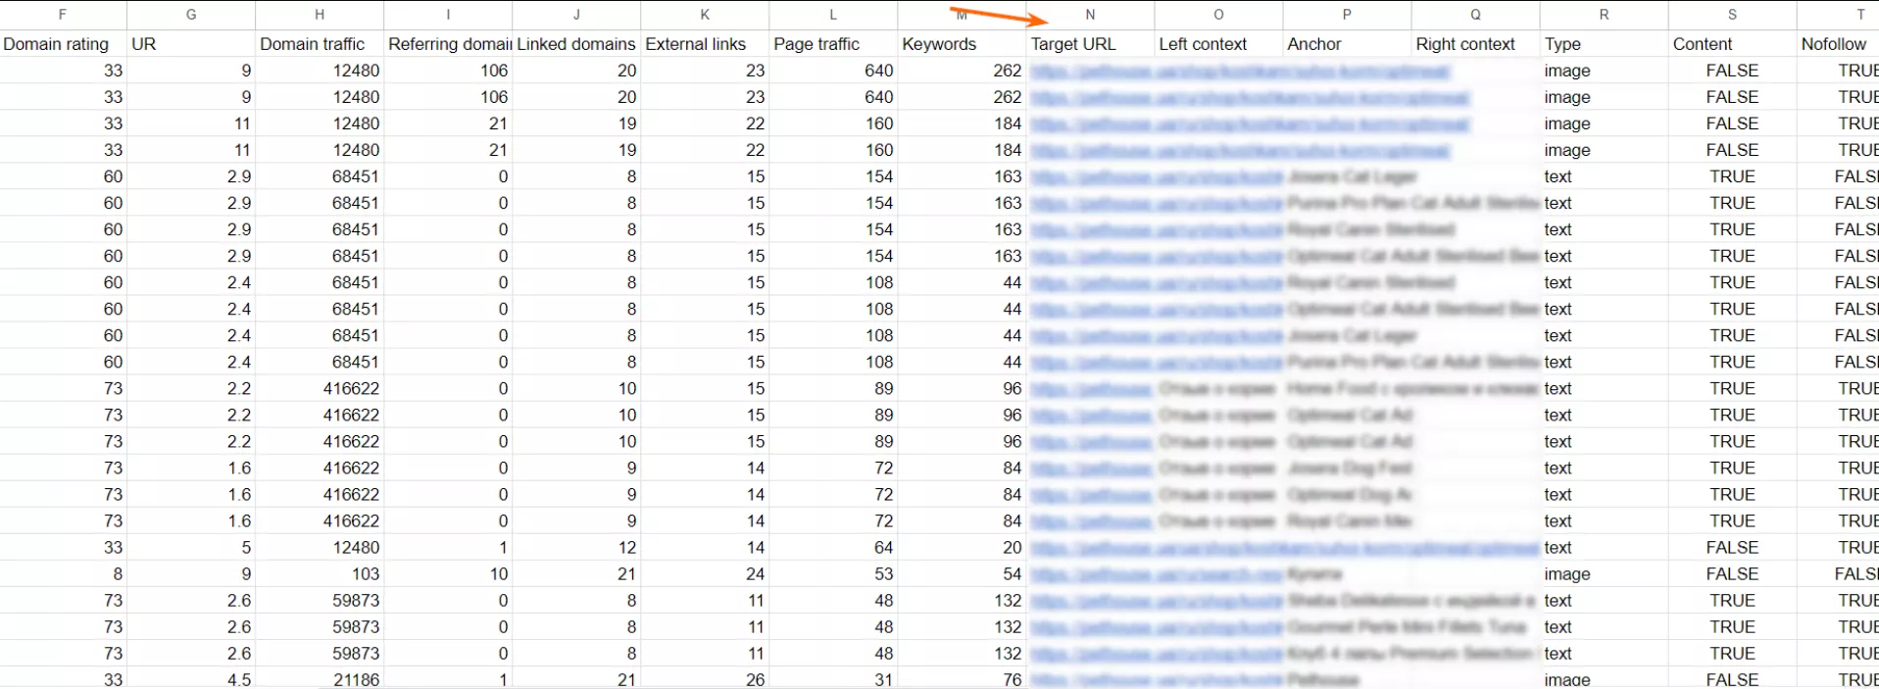Select column K by its letter header
Screen dimensions: 1879x689
point(705,15)
